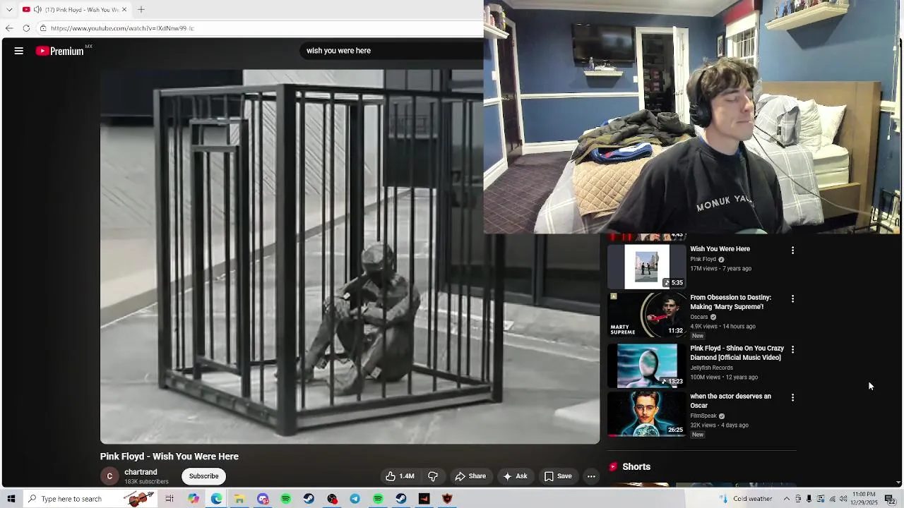View site information lock icon
The image size is (904, 508).
(x=43, y=28)
